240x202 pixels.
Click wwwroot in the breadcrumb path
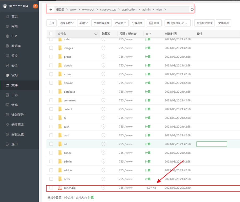(x=87, y=10)
